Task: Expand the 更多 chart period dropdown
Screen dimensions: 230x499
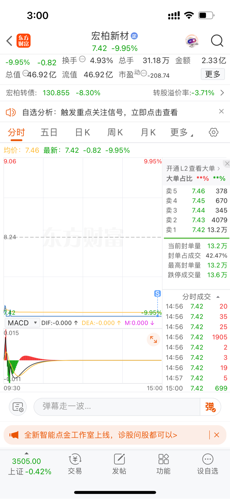Action: pos(181,132)
